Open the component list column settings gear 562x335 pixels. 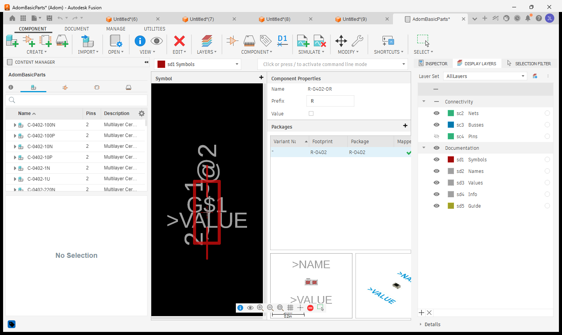(142, 113)
